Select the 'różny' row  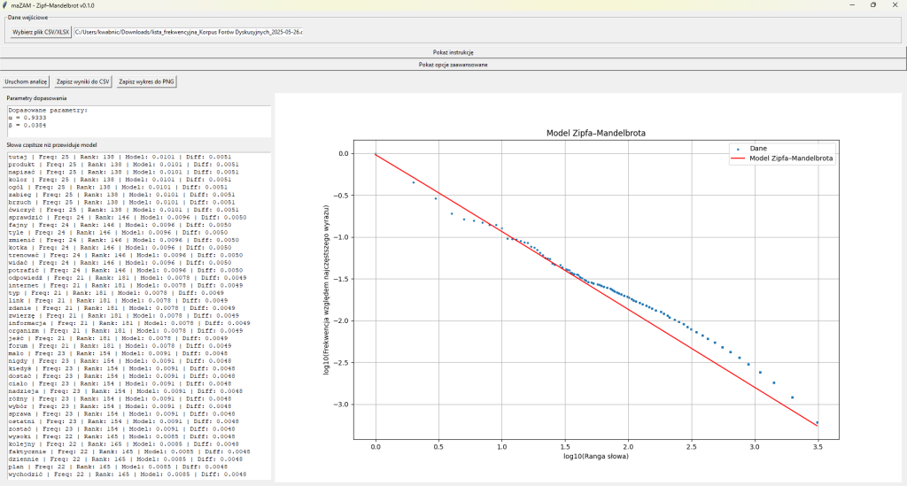[120, 398]
